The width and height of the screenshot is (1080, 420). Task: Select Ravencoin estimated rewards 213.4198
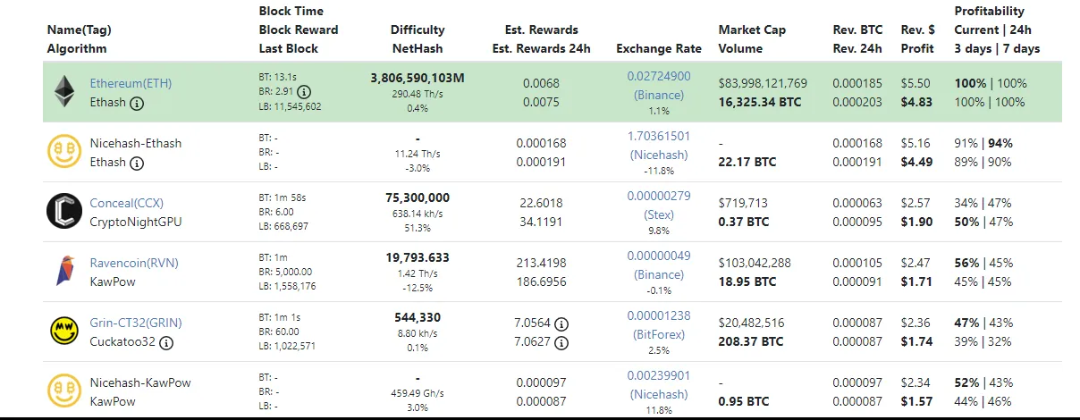pos(542,263)
